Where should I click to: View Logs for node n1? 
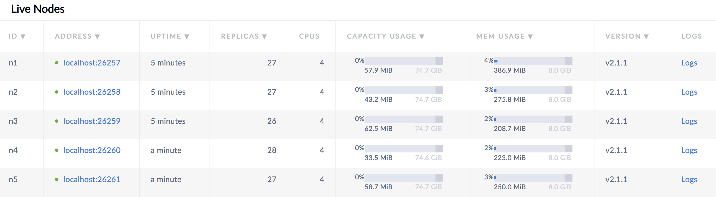coord(689,63)
